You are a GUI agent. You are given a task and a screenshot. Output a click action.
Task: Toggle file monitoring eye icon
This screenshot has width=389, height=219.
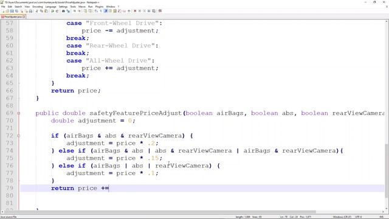pyautogui.click(x=129, y=11)
